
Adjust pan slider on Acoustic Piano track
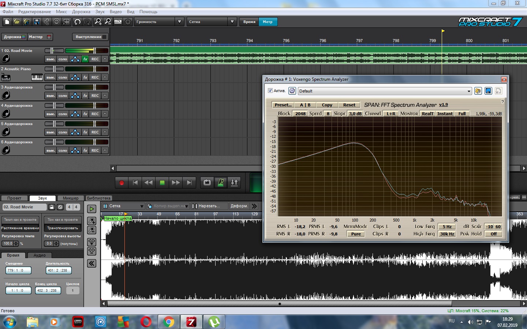pyautogui.click(x=54, y=69)
